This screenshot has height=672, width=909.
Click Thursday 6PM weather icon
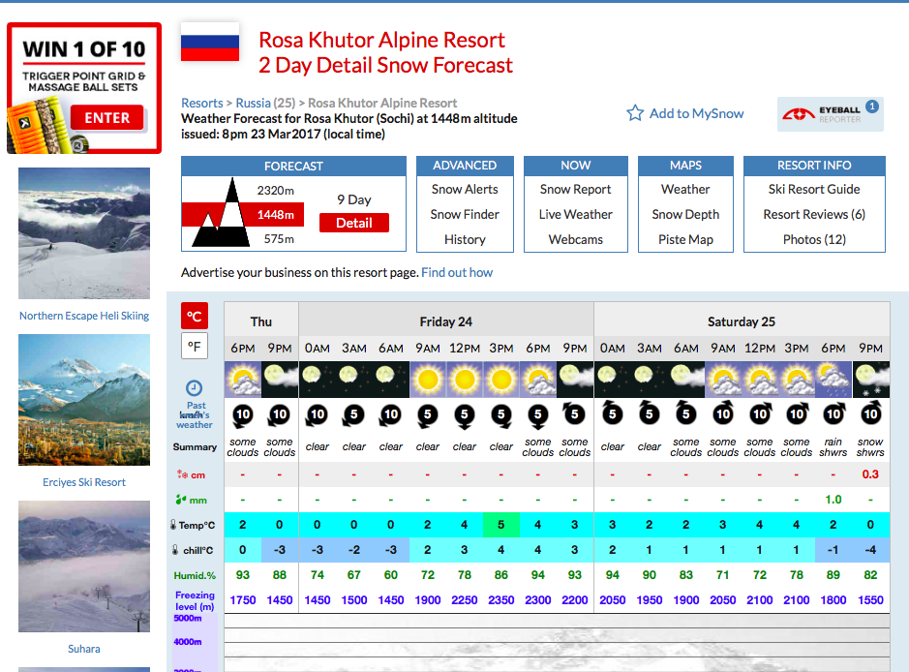pos(243,380)
